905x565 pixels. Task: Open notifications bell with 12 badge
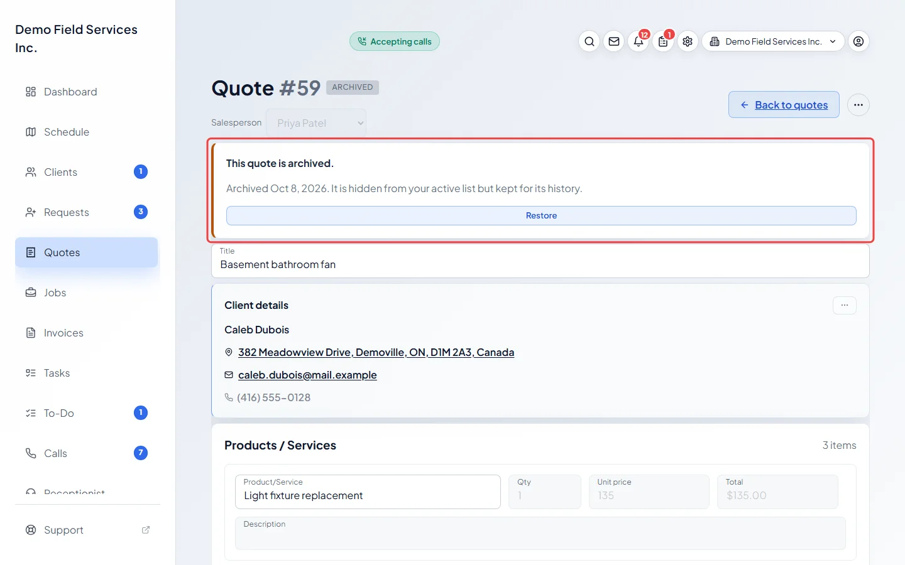coord(639,41)
